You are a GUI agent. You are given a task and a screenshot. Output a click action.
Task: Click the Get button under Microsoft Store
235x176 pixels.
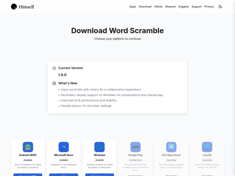click(64, 175)
